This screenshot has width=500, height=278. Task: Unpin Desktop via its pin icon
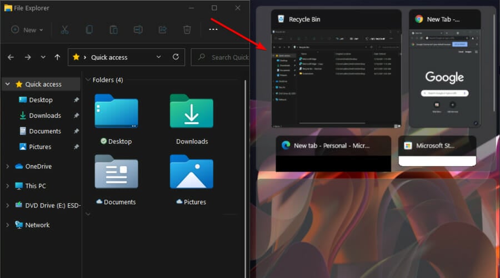pyautogui.click(x=76, y=100)
